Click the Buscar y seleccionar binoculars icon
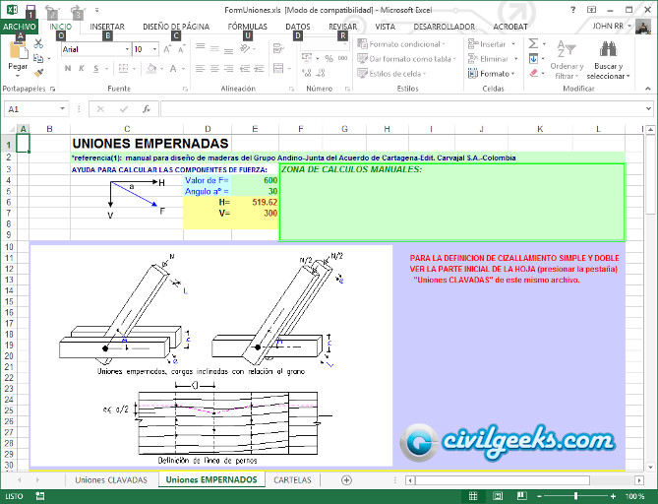 coord(608,49)
